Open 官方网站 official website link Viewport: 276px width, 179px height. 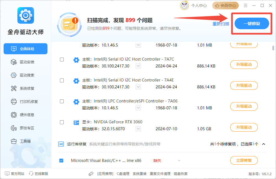pyautogui.click(x=14, y=173)
